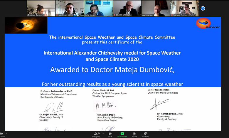
Task: Click the name 'Prof. Almin Đapo'
Action: click(x=106, y=115)
